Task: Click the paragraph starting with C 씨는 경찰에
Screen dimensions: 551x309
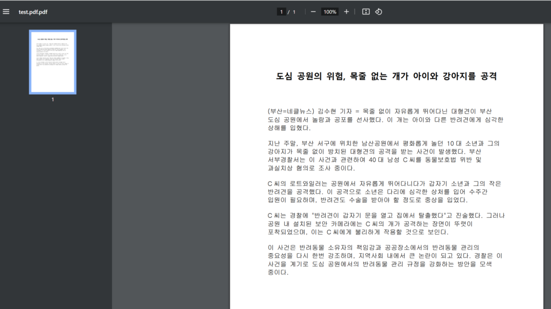Action: (385, 224)
